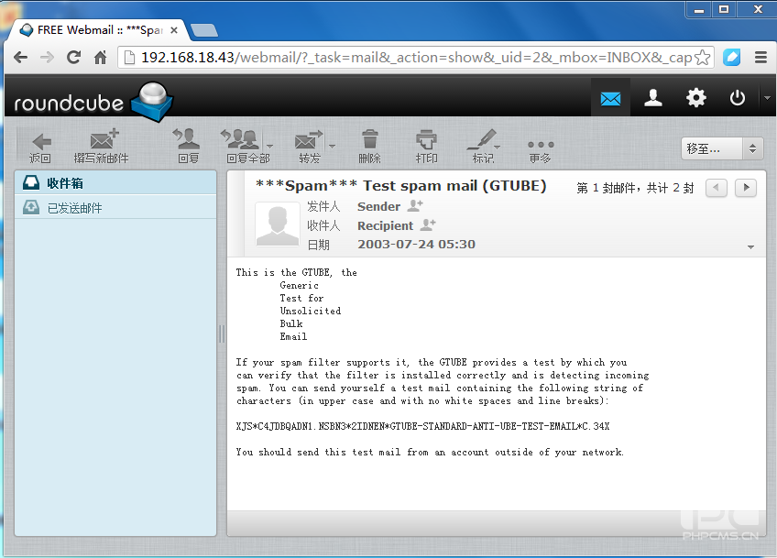
Task: Close the FREE Webmail tab
Action: click(174, 30)
